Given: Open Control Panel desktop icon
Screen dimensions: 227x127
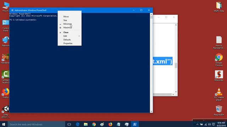Looking at the screenshot, I should click(x=6, y=26).
